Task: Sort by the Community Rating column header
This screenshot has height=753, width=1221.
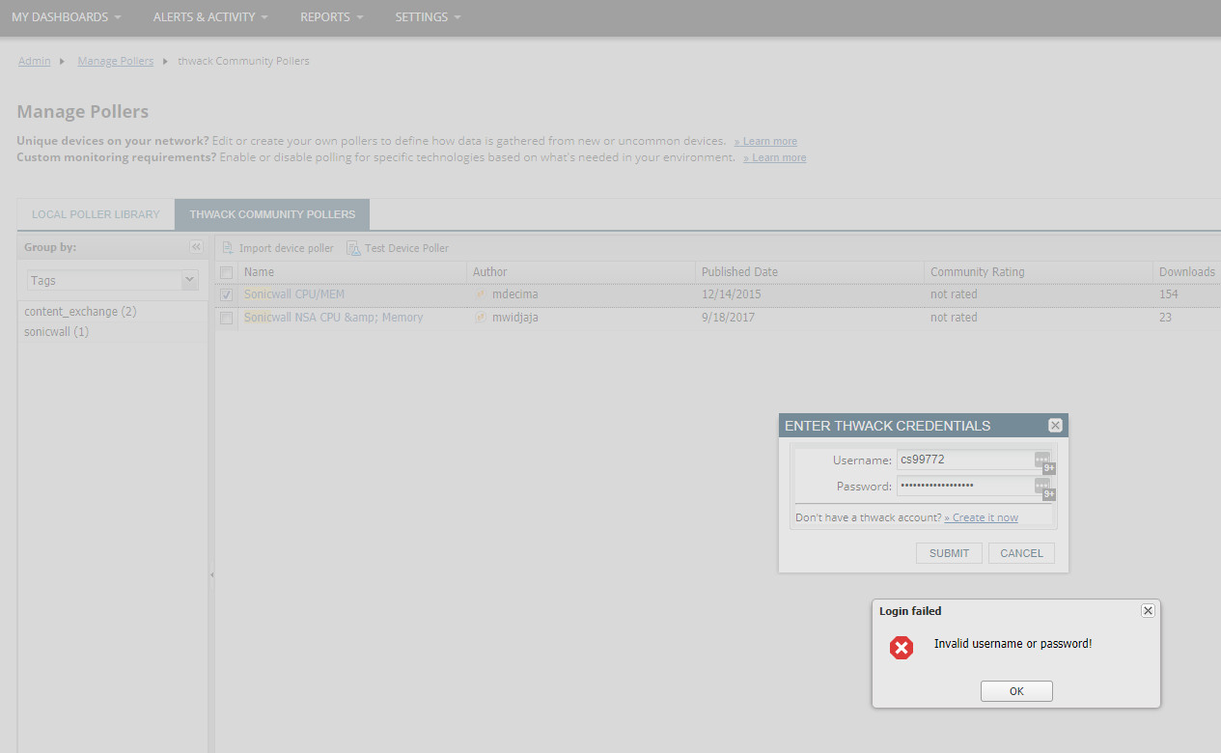Action: click(1039, 272)
